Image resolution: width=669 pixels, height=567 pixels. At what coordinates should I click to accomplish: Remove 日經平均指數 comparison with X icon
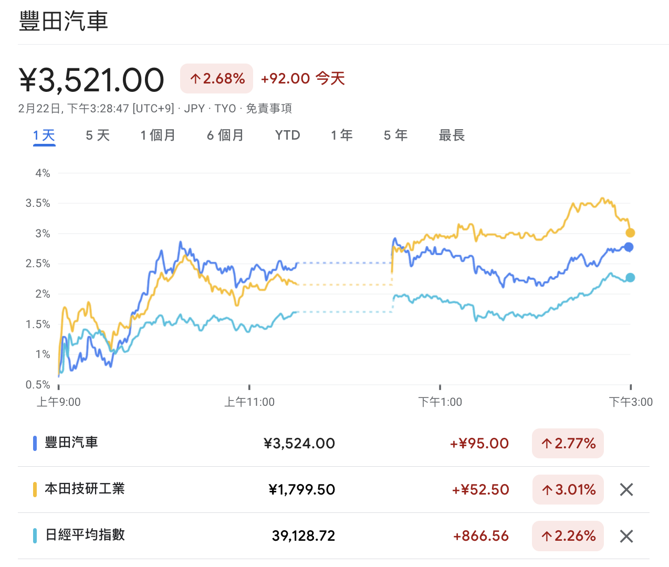coord(626,536)
